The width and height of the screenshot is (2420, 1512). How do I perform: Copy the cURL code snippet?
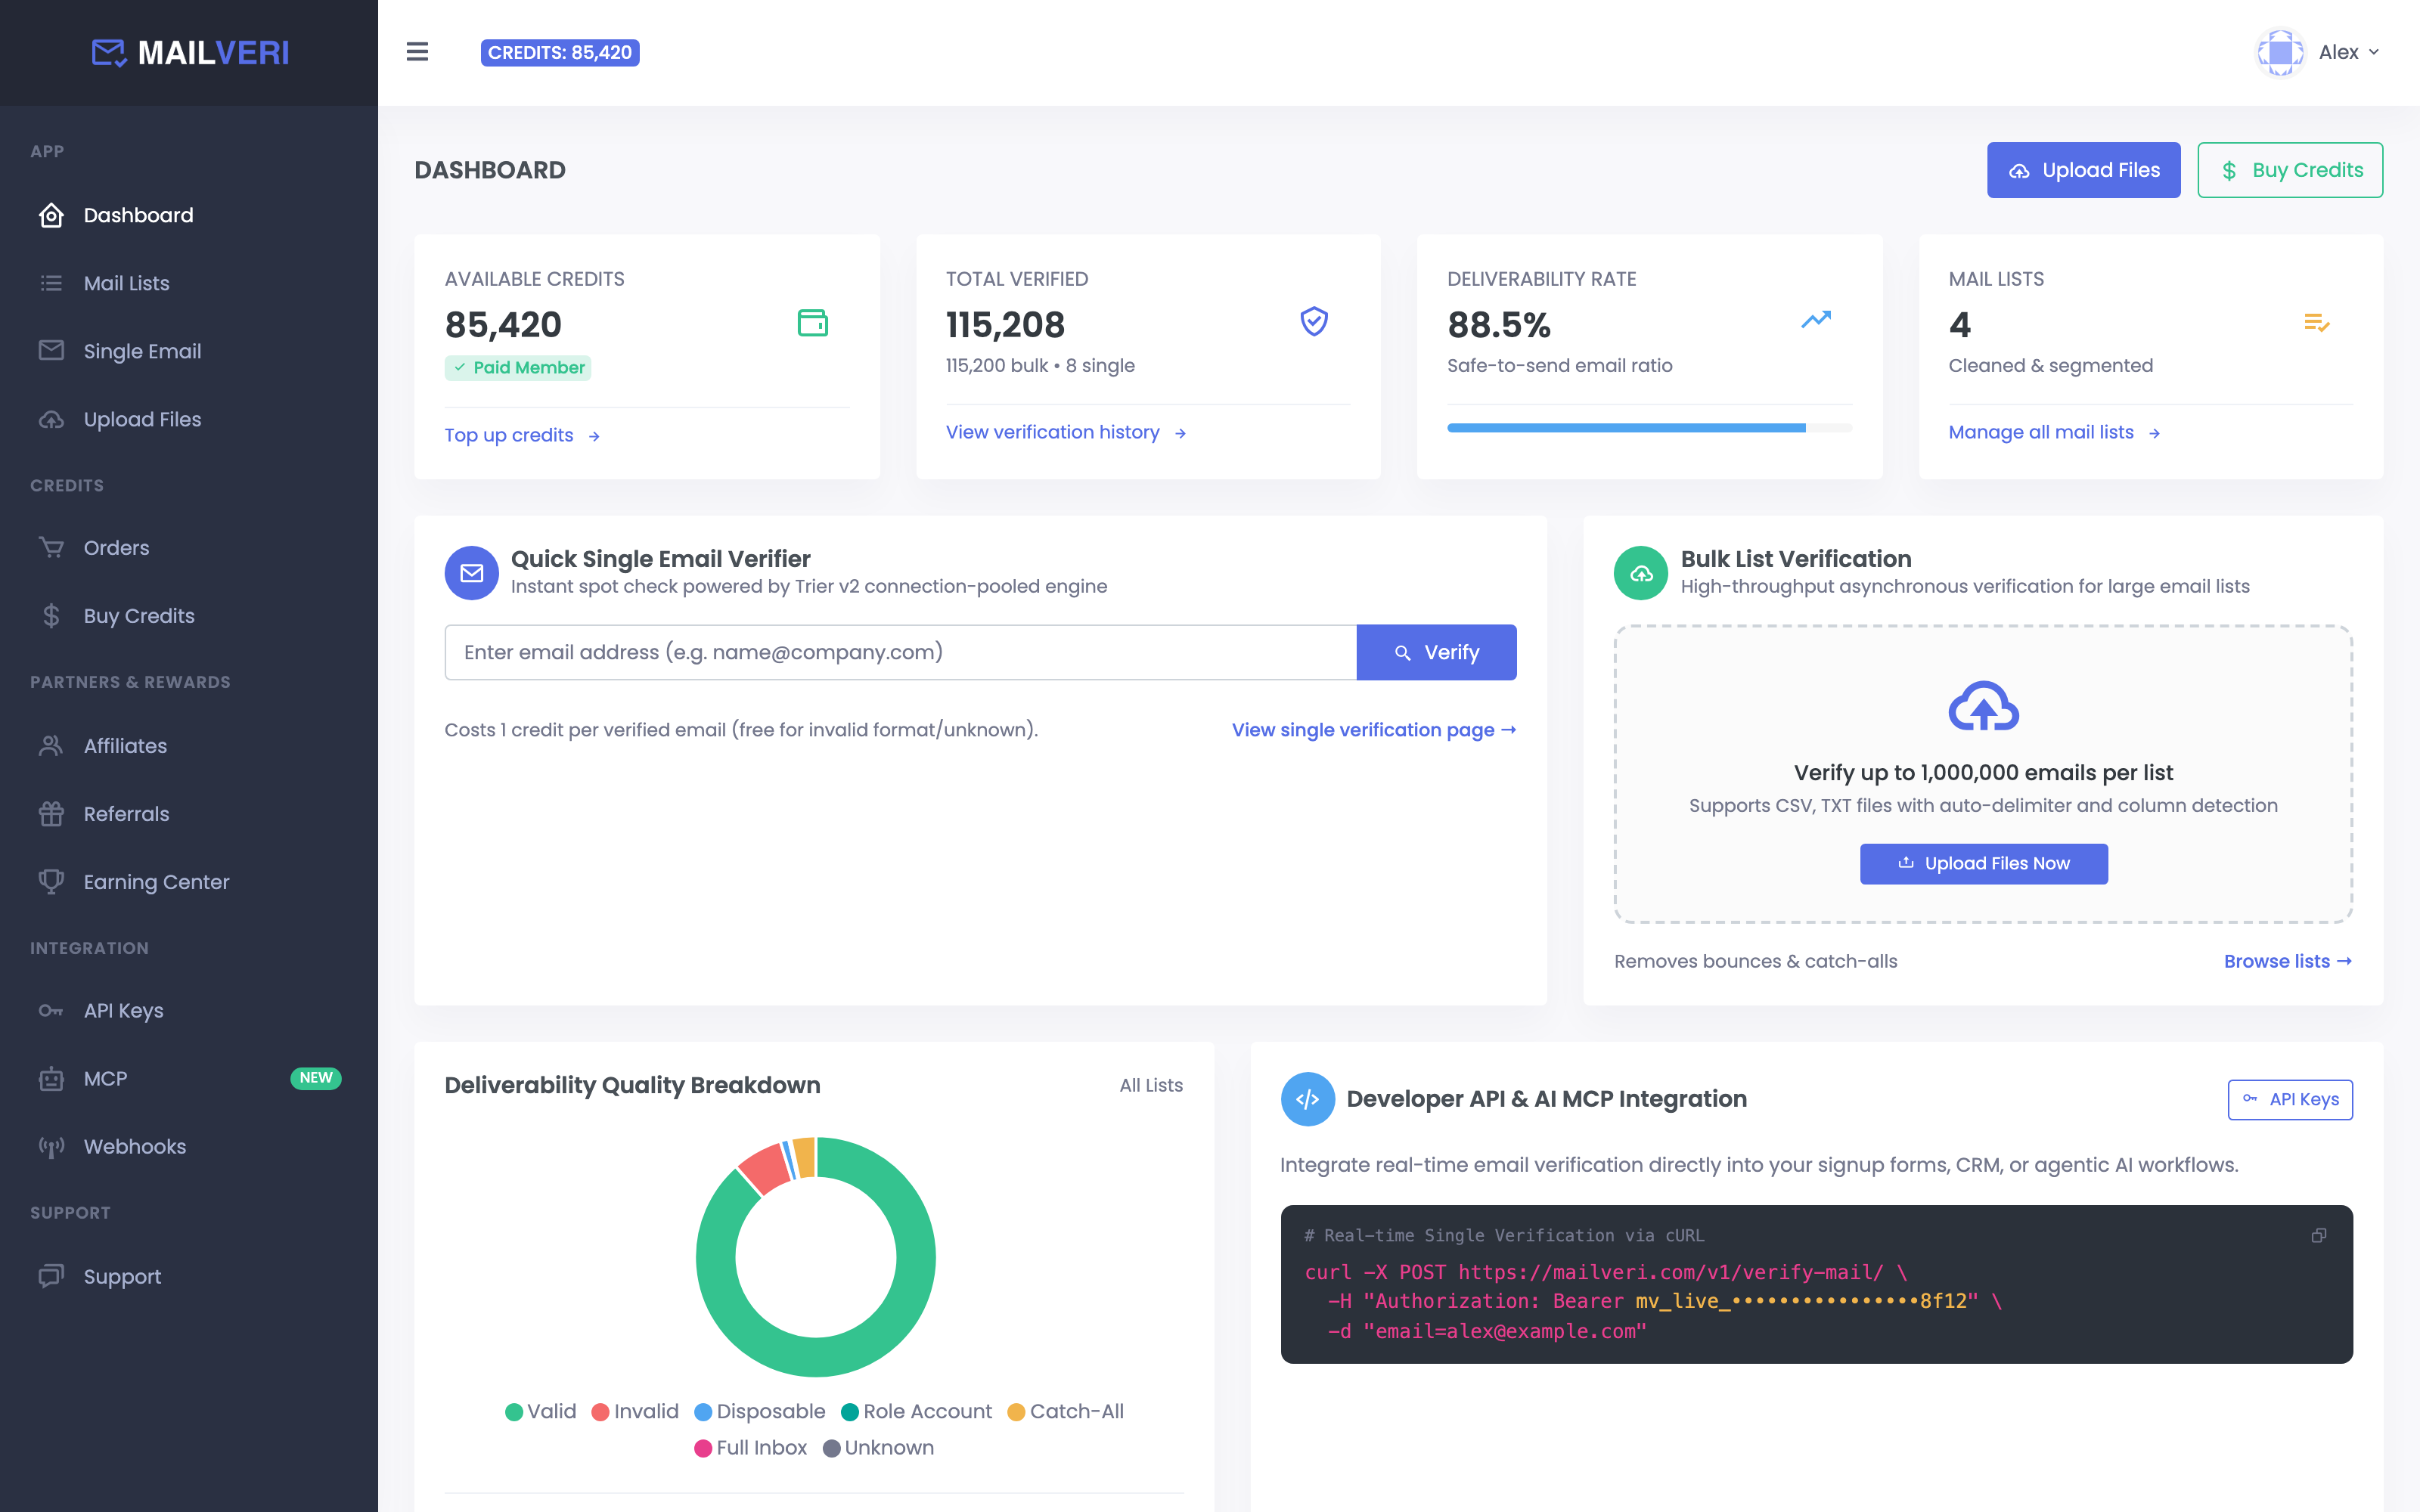tap(2319, 1236)
